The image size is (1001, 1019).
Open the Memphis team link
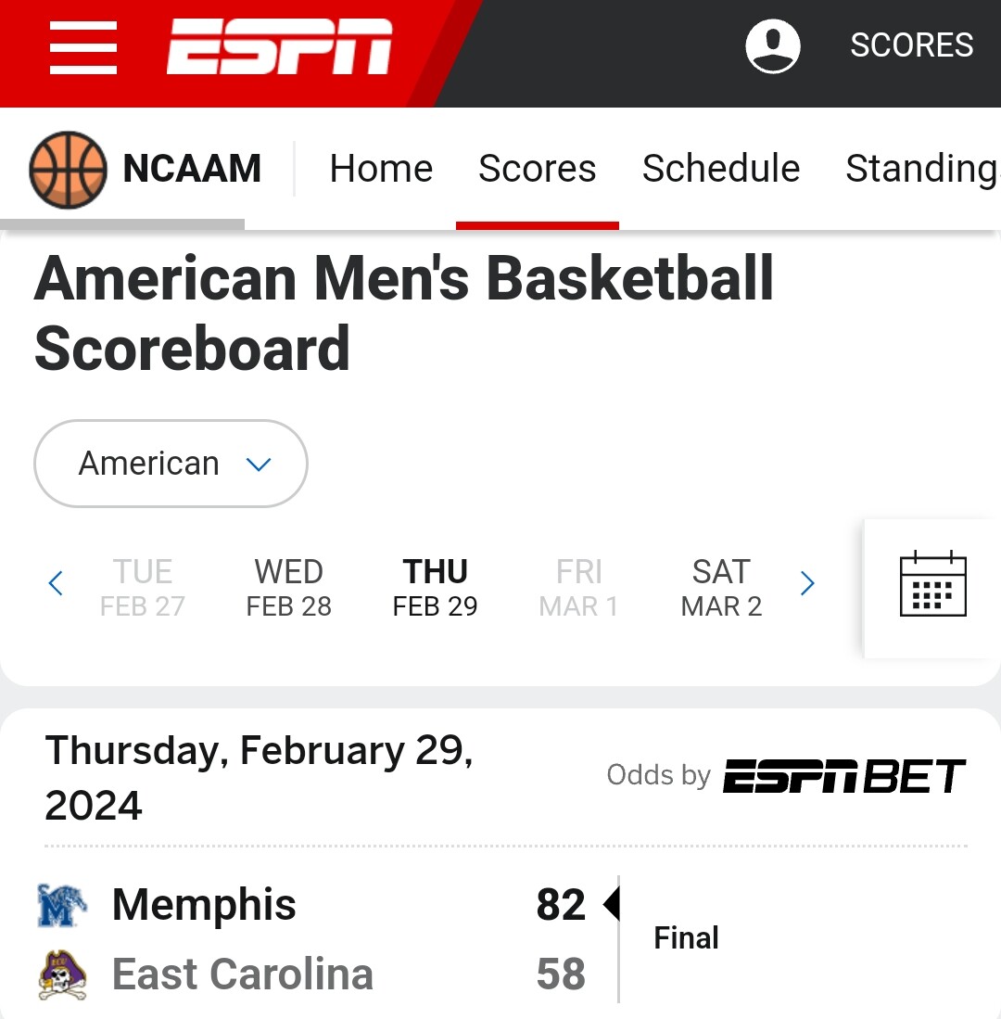click(204, 904)
